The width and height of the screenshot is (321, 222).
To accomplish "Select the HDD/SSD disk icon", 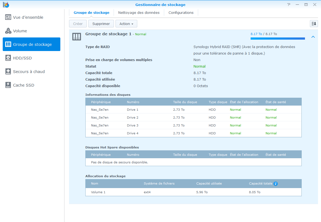I will coord(8,58).
